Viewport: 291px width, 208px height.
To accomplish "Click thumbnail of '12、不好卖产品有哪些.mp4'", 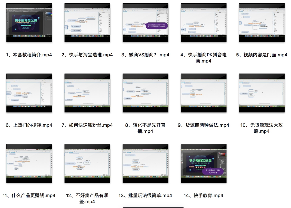I will [x=87, y=163].
